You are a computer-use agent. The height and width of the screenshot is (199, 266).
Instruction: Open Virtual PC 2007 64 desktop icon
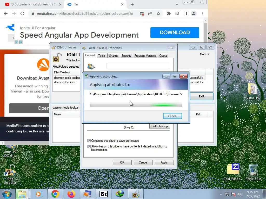pyautogui.click(x=10, y=151)
